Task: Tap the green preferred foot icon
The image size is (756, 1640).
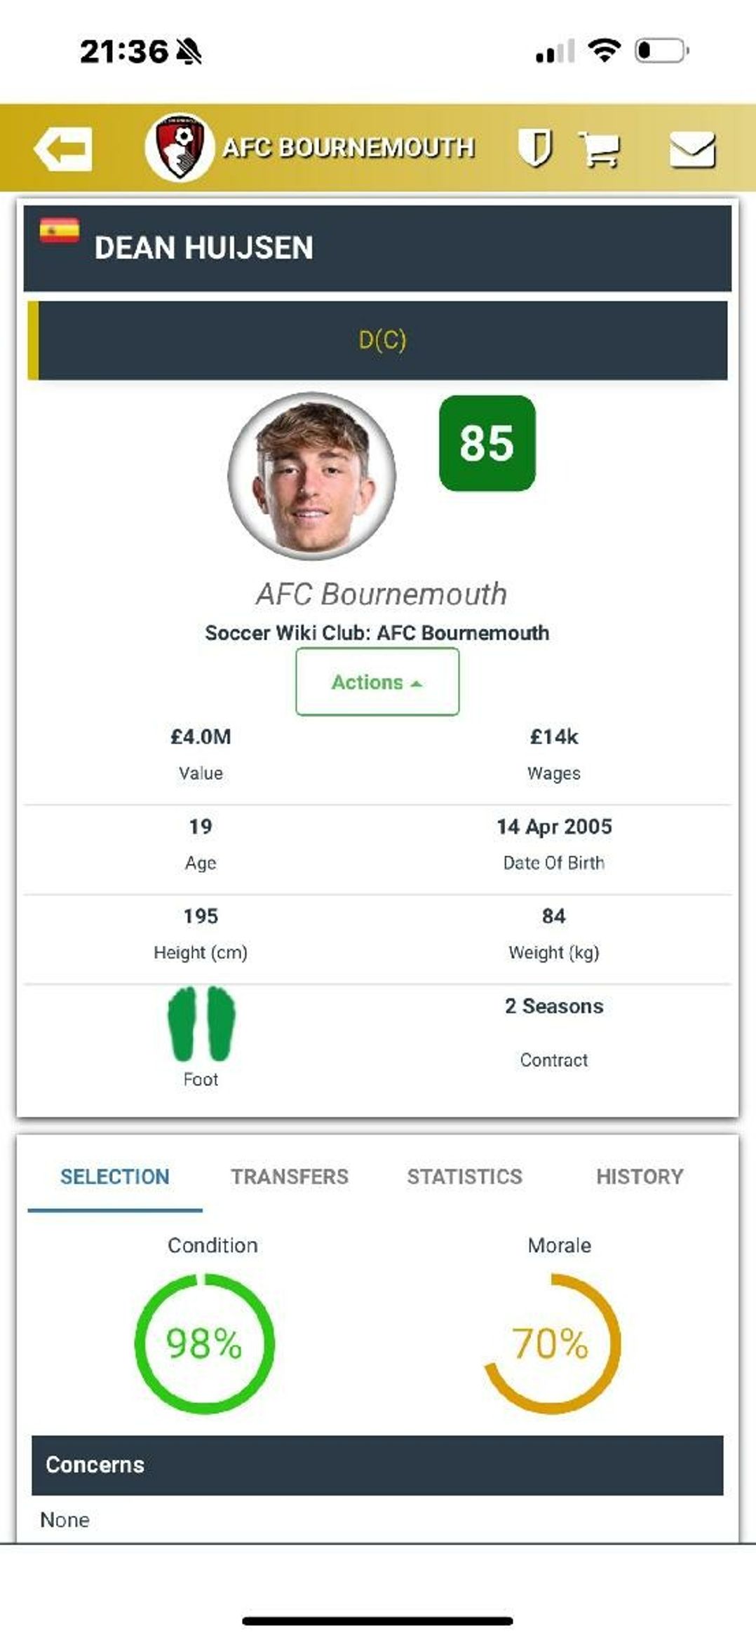Action: point(201,1024)
